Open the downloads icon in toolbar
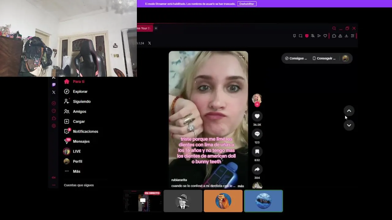The image size is (392, 220). [346, 36]
